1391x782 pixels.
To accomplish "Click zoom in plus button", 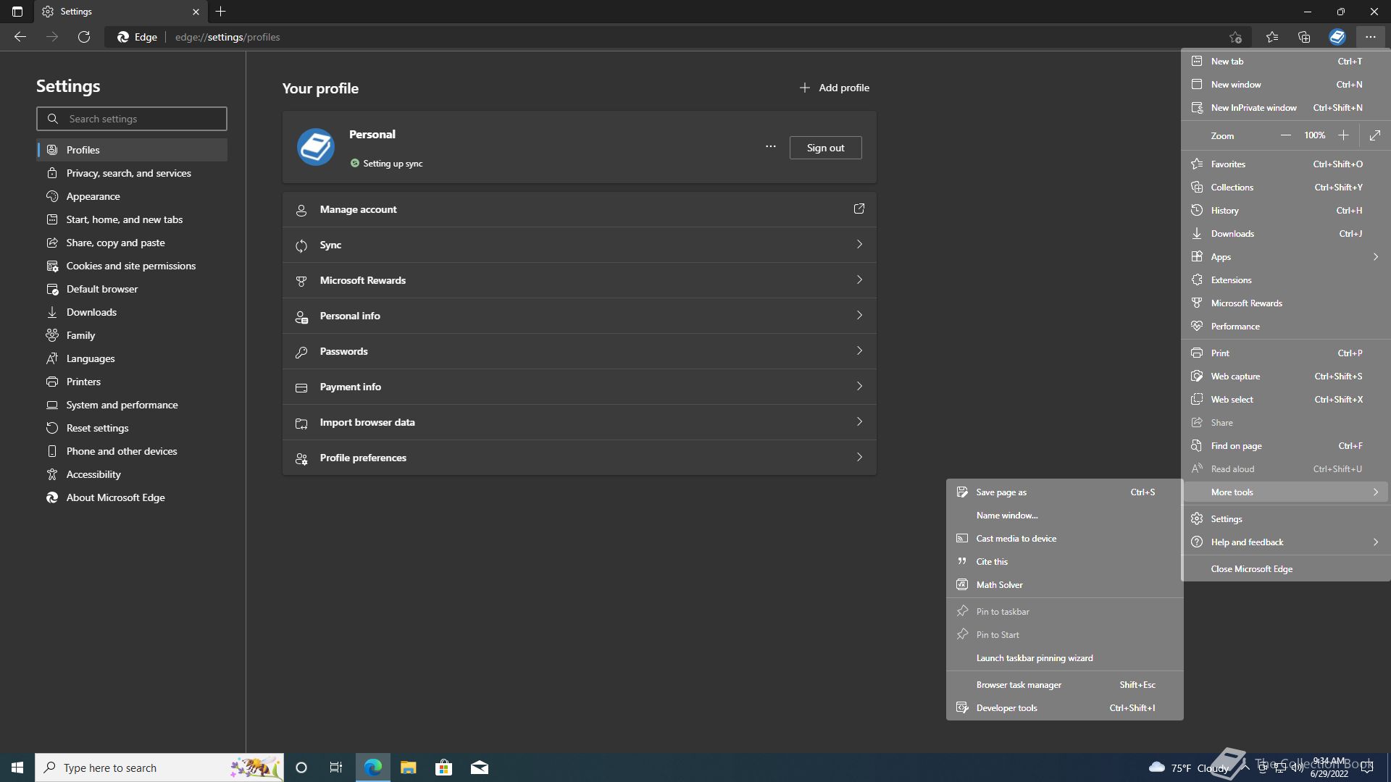I will tap(1343, 135).
